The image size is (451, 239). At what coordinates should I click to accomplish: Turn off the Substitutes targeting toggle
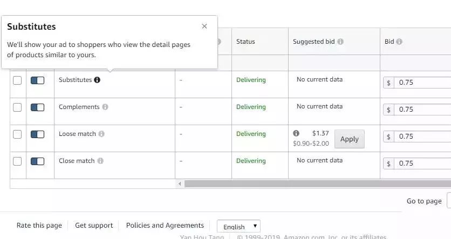(x=37, y=80)
